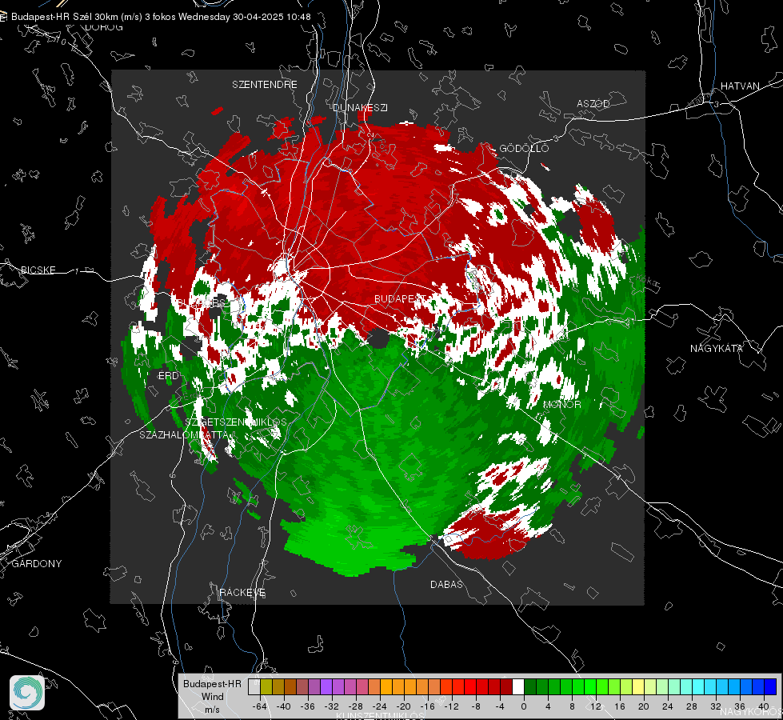This screenshot has height=720, width=783.
Task: Click the '-28' legend value
Action: coord(356,706)
